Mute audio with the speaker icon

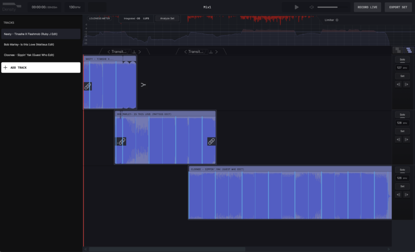[312, 7]
